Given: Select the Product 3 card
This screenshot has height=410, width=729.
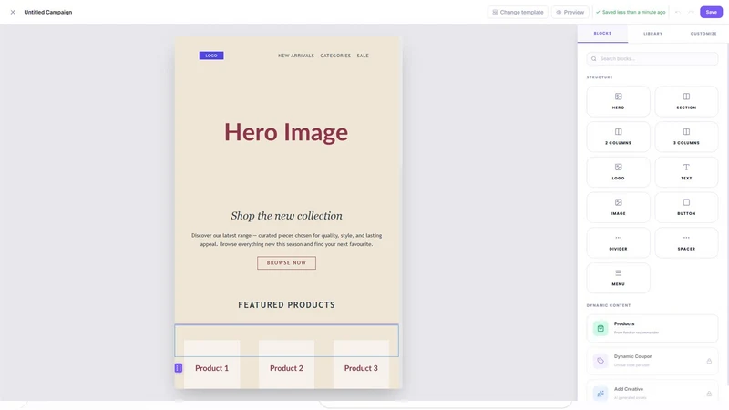Looking at the screenshot, I should (x=361, y=365).
